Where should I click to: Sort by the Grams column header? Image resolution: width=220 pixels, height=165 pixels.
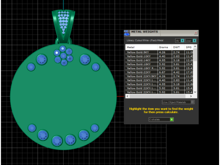click(165, 47)
